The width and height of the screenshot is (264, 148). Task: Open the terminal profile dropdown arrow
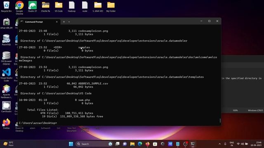pyautogui.click(x=69, y=22)
